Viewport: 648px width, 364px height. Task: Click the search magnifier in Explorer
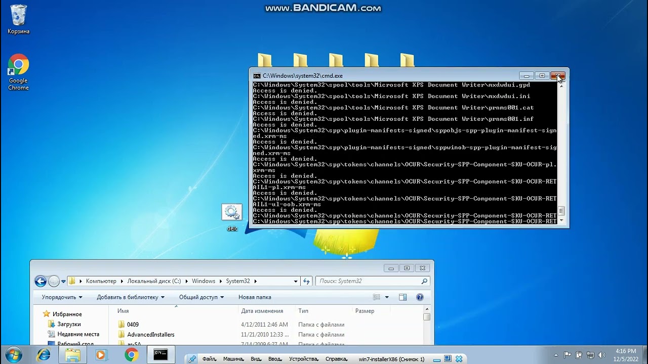coord(424,281)
